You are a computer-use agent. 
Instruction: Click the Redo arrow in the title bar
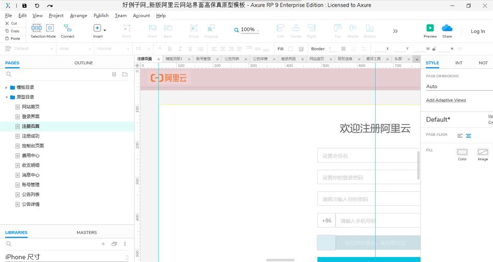coord(50,5)
